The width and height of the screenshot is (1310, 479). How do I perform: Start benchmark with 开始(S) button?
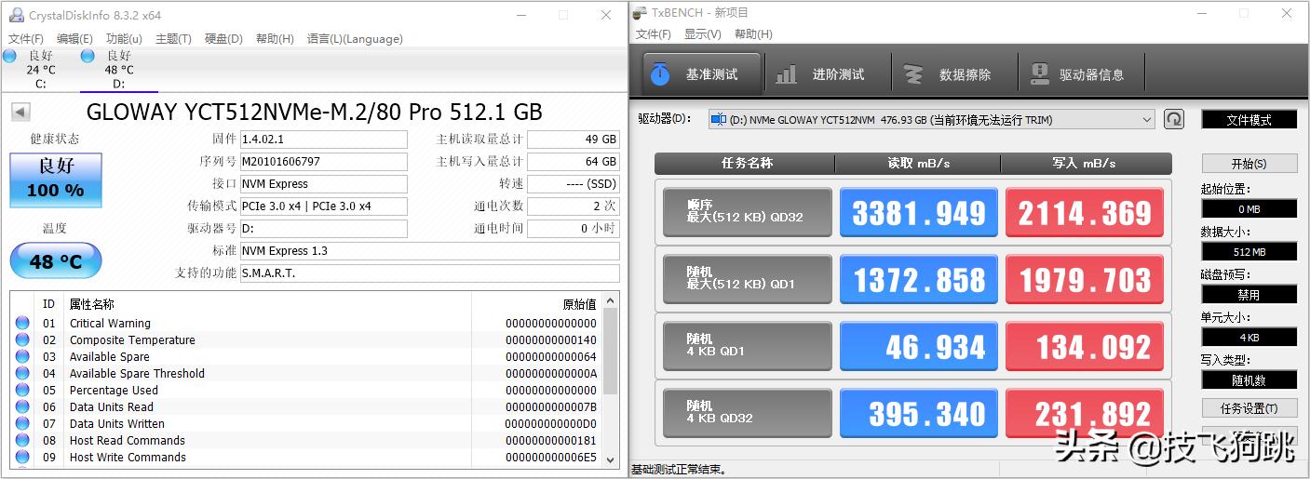pyautogui.click(x=1249, y=164)
